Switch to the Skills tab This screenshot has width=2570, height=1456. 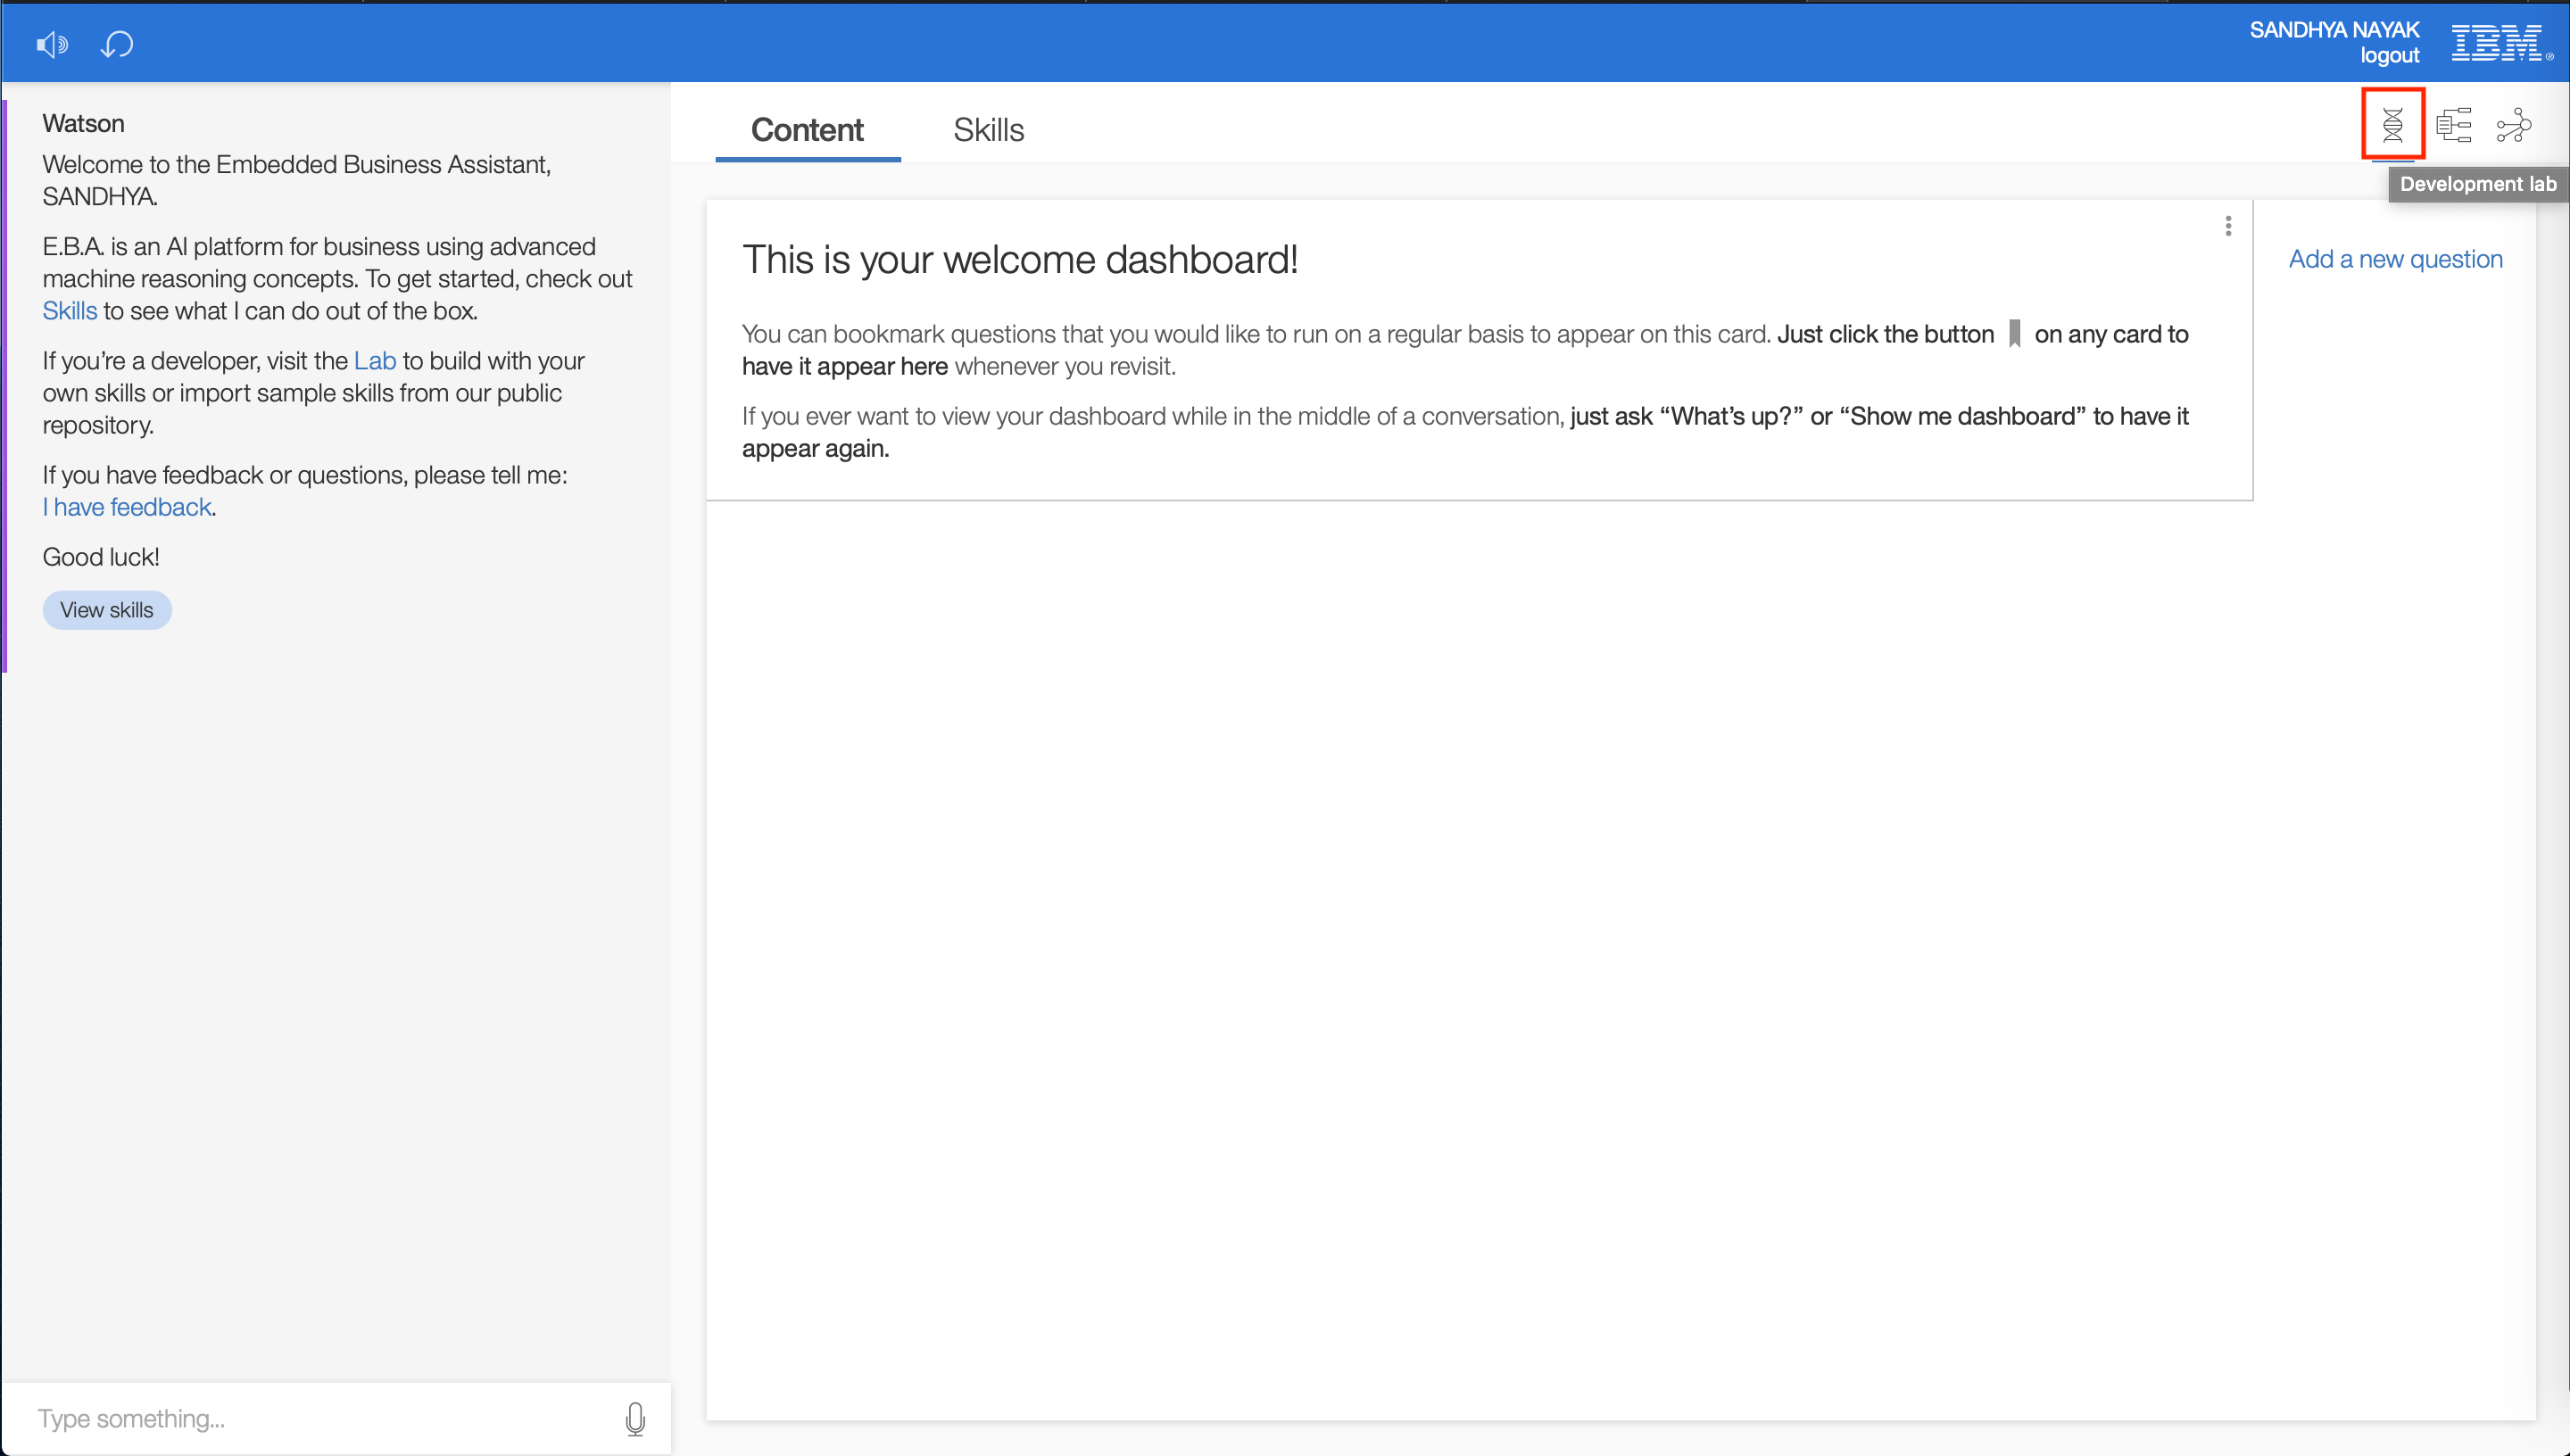pos(988,130)
